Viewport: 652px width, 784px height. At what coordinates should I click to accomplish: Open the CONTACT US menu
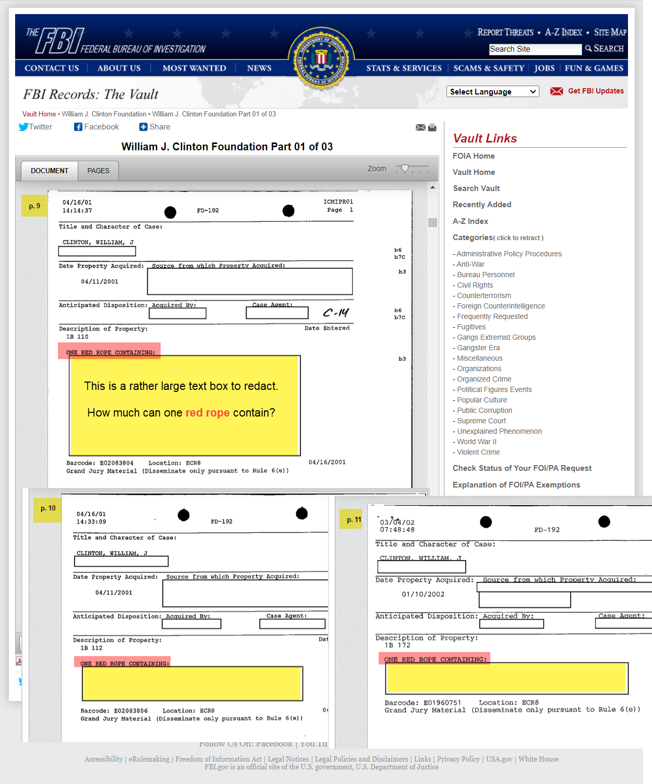[x=52, y=68]
